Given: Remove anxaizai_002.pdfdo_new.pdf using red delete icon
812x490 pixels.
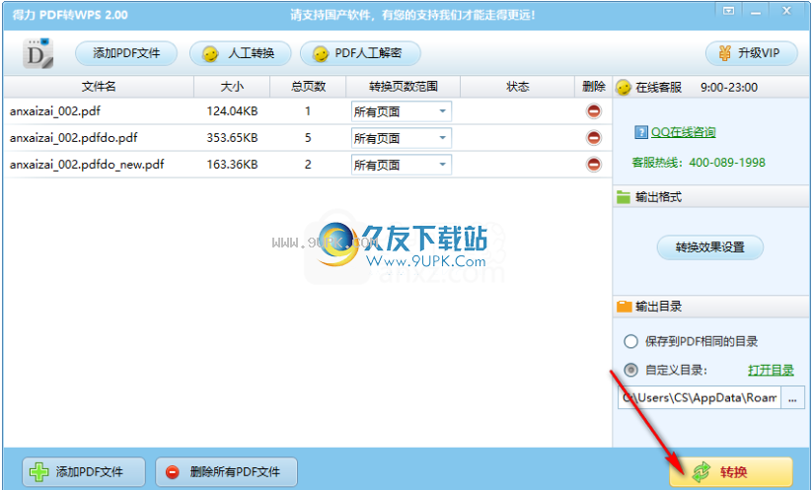Looking at the screenshot, I should click(x=594, y=165).
